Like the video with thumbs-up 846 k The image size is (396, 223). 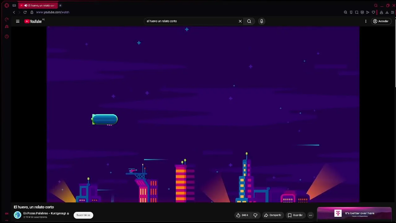point(242,215)
